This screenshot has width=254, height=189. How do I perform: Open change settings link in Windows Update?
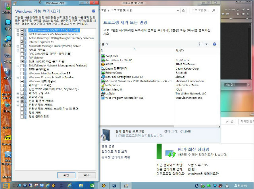pos(108,146)
